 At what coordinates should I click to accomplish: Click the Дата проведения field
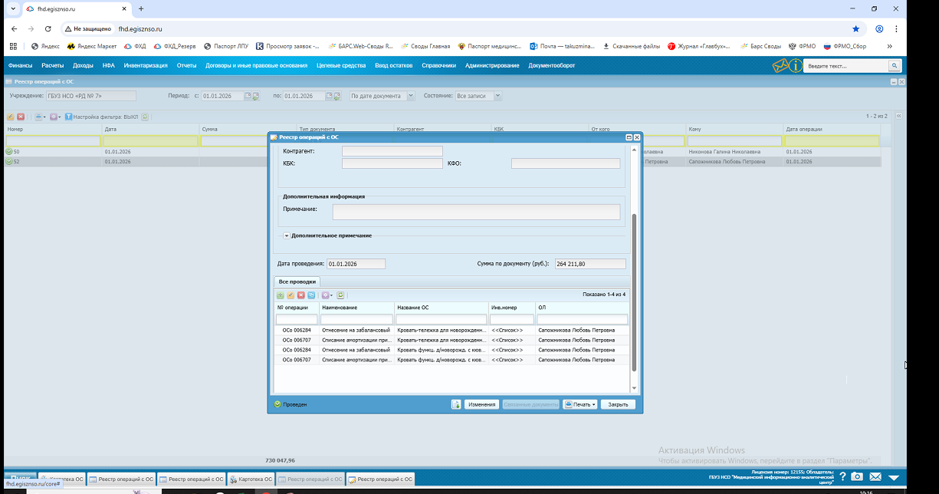tap(356, 264)
